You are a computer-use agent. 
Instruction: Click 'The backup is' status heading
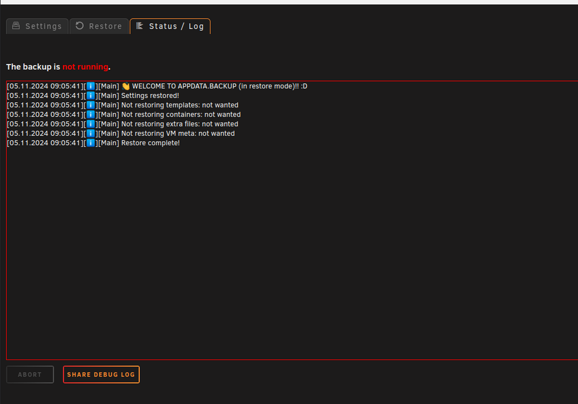33,66
